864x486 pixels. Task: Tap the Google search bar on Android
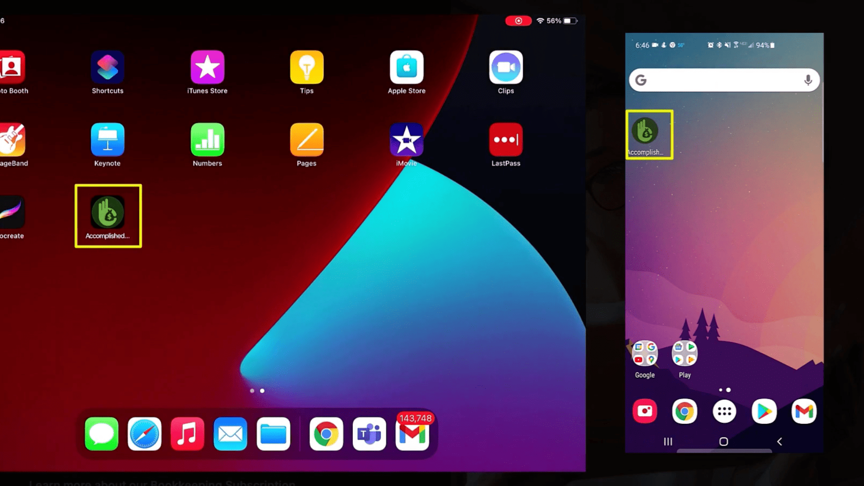[725, 80]
